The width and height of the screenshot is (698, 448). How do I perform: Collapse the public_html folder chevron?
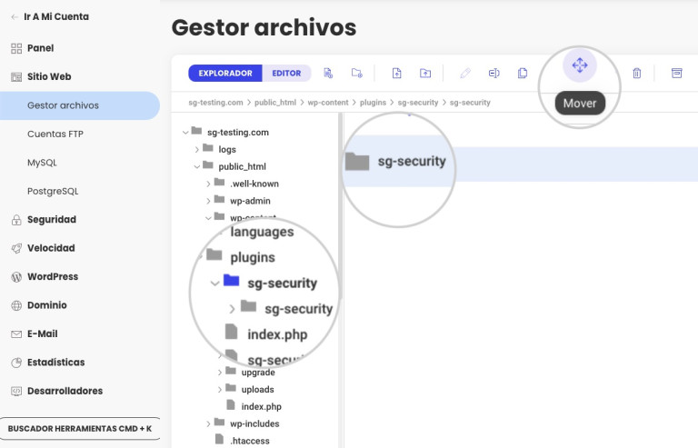tap(196, 167)
